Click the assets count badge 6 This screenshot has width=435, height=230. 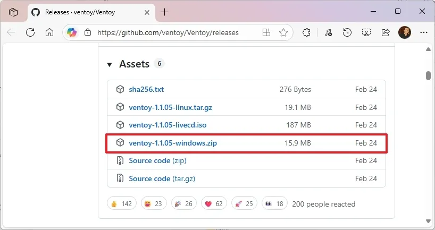tap(159, 64)
